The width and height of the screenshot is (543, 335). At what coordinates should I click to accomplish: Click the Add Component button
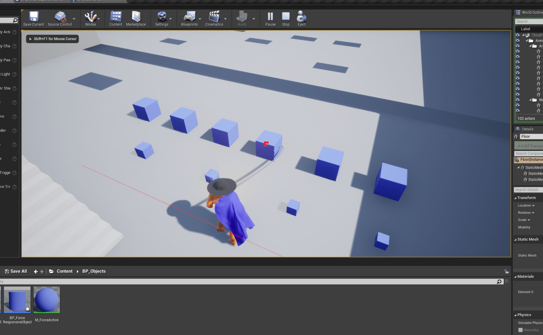pos(529,145)
